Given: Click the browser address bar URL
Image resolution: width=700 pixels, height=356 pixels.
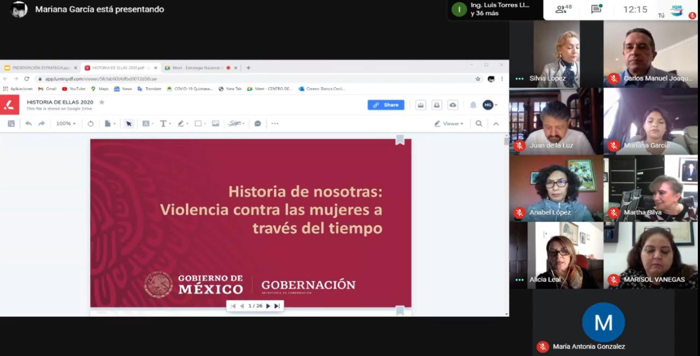Looking at the screenshot, I should tap(101, 79).
